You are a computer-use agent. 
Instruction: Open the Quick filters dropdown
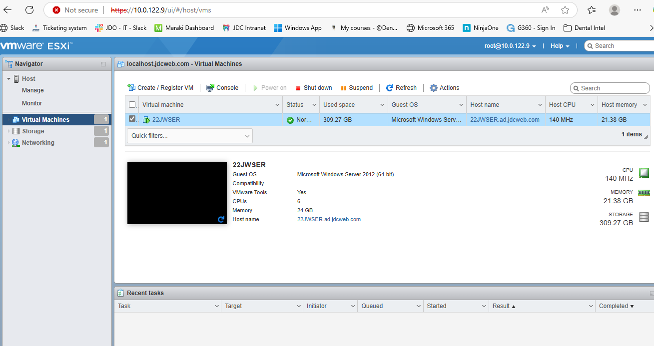(190, 136)
